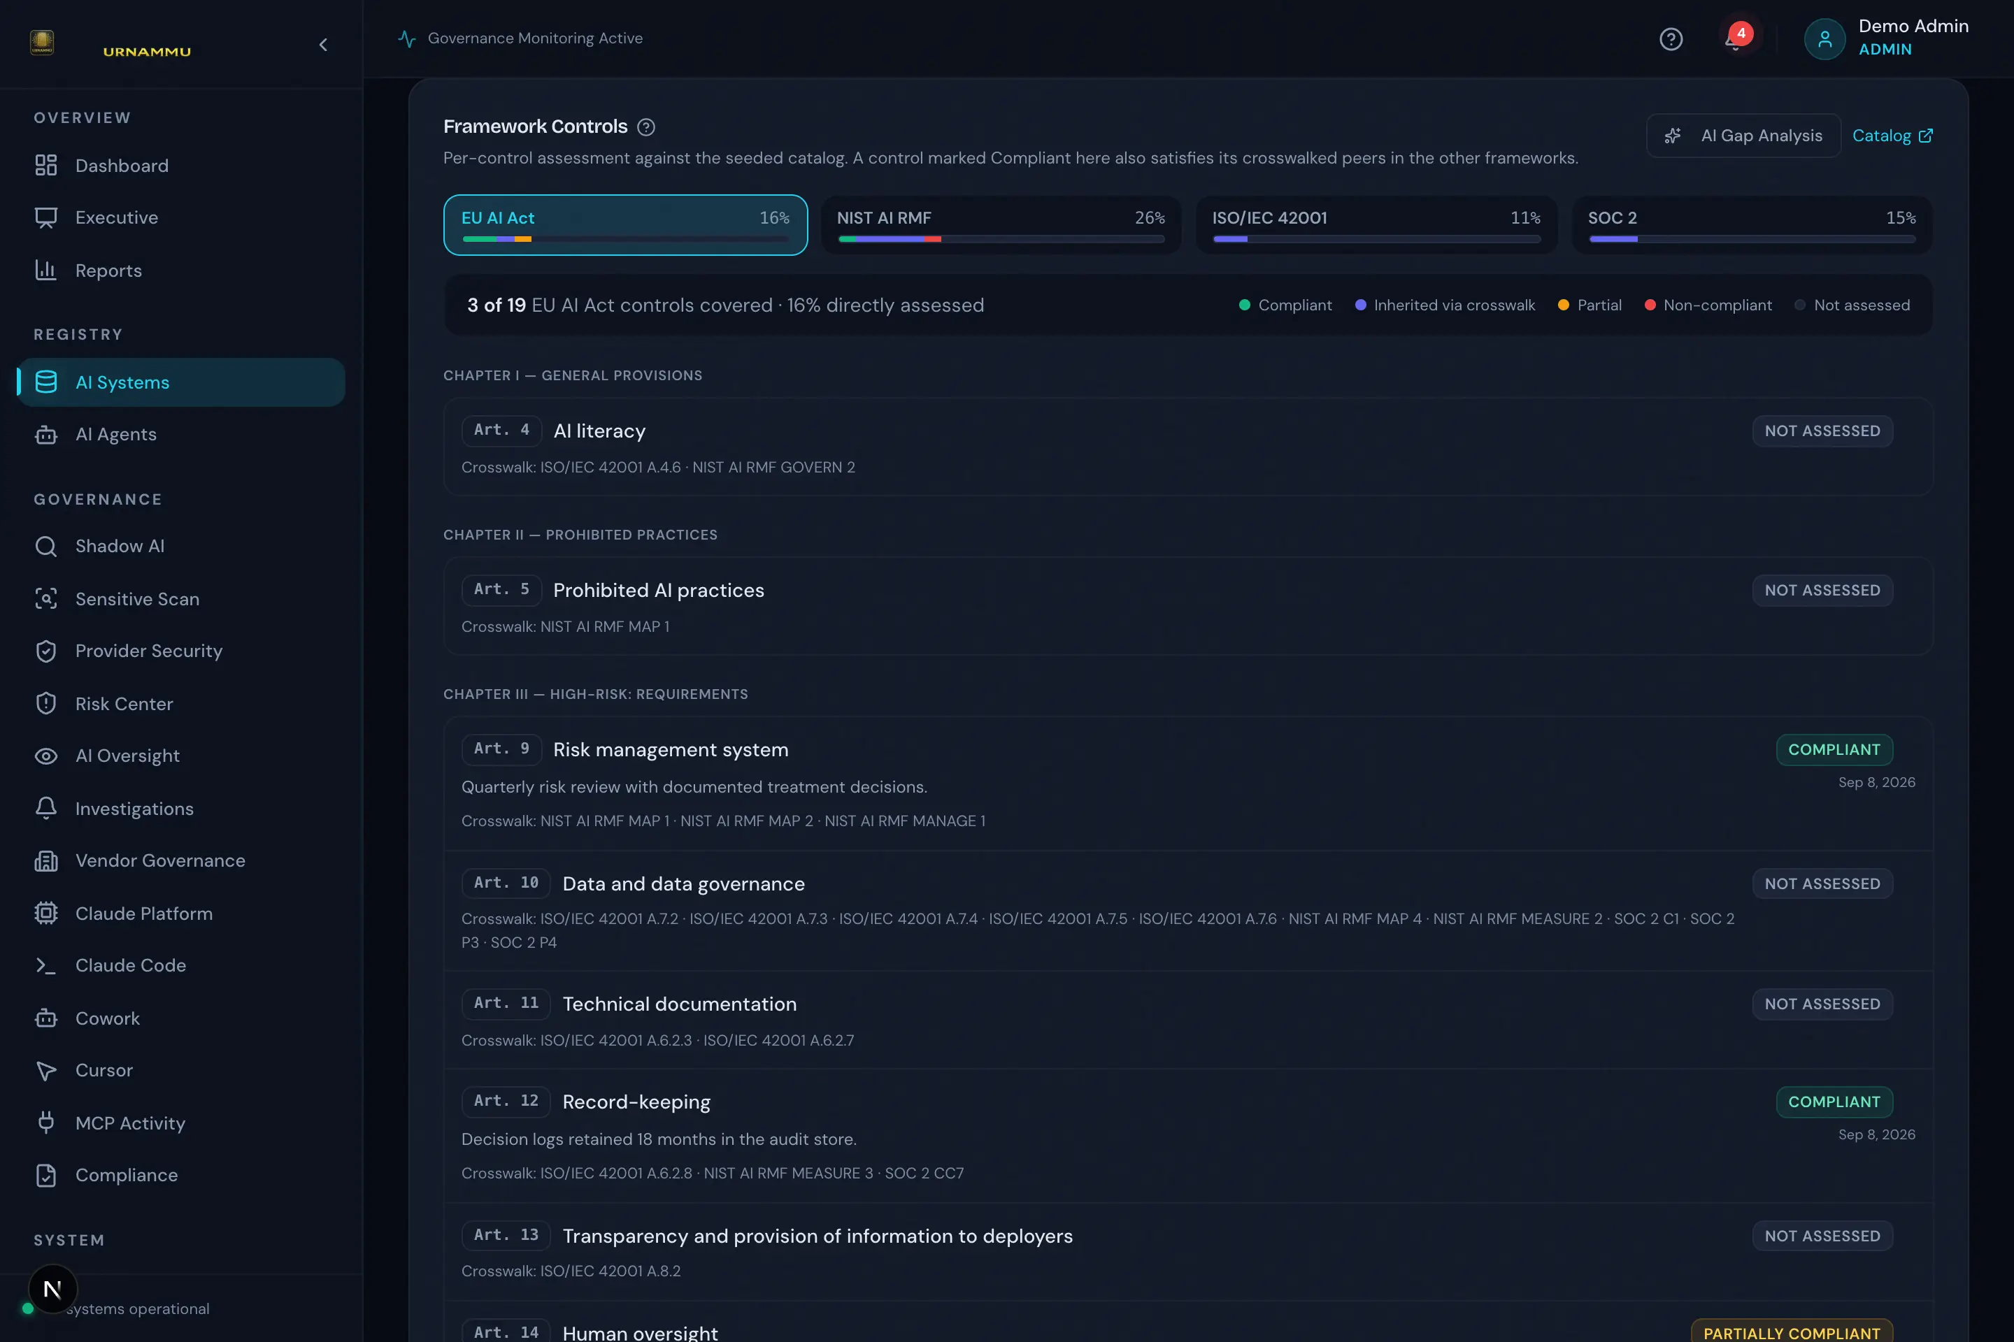Collapse the sidebar with the chevron arrow
2014x1342 pixels.
click(323, 45)
